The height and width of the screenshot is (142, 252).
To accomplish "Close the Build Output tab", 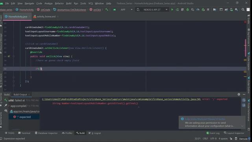I will tap(29, 95).
